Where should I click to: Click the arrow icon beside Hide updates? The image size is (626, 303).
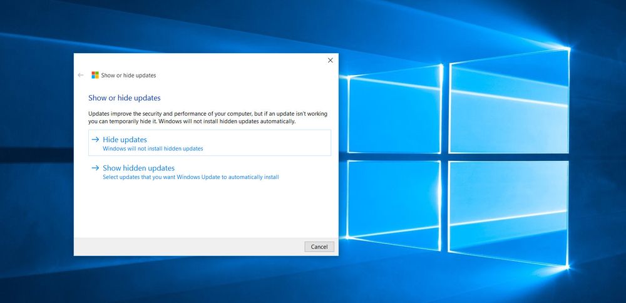click(95, 140)
